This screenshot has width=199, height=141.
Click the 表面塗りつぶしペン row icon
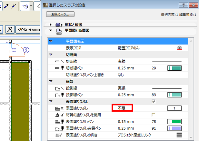[59, 122]
